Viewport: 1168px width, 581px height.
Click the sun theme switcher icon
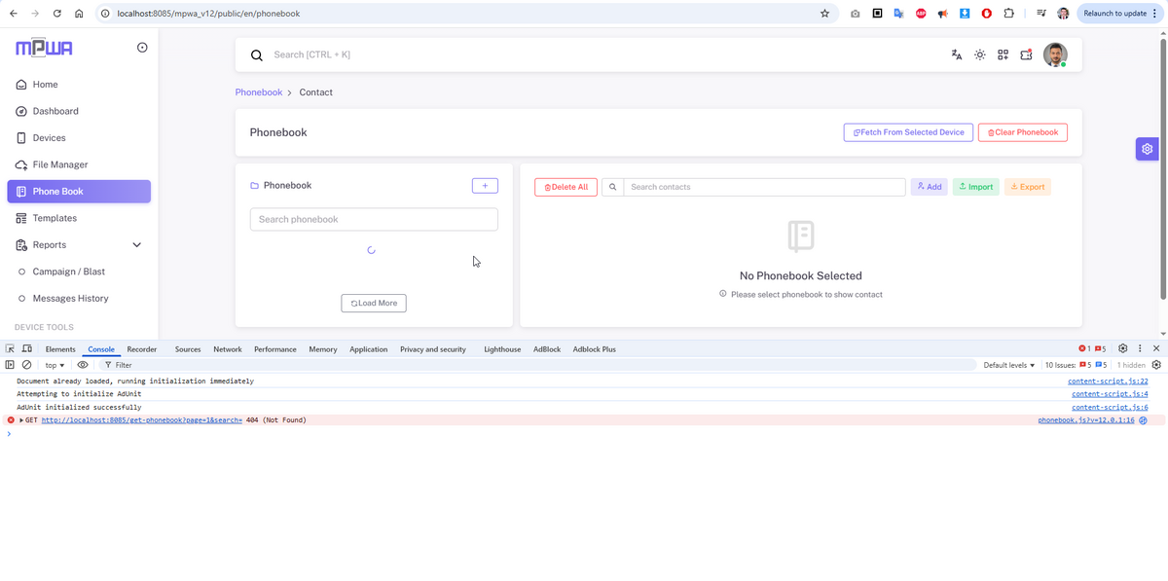coord(980,55)
